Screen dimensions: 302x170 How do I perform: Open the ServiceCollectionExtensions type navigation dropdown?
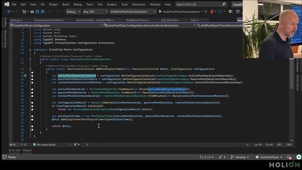pos(149,25)
